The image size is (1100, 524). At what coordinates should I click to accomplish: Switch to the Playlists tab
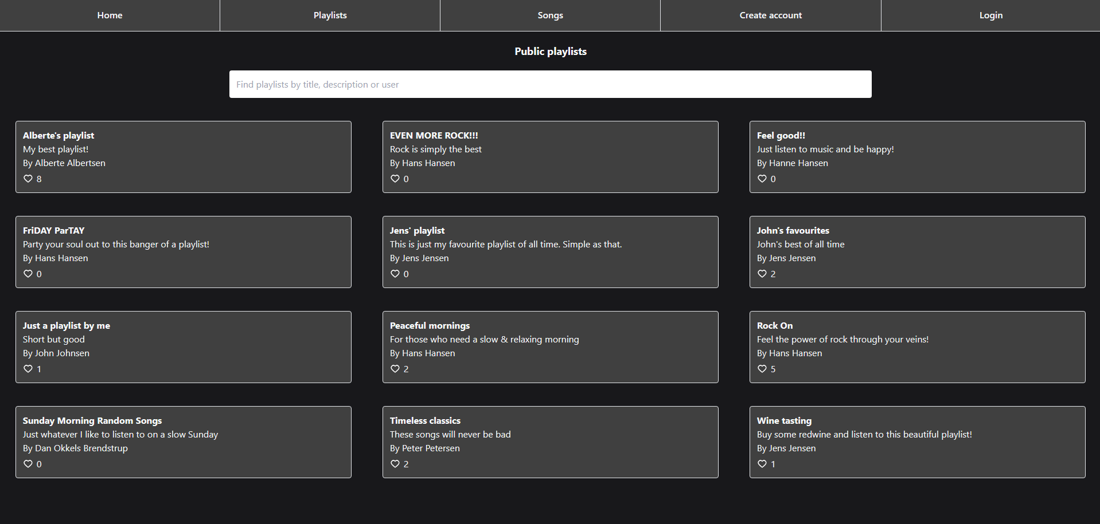(330, 15)
